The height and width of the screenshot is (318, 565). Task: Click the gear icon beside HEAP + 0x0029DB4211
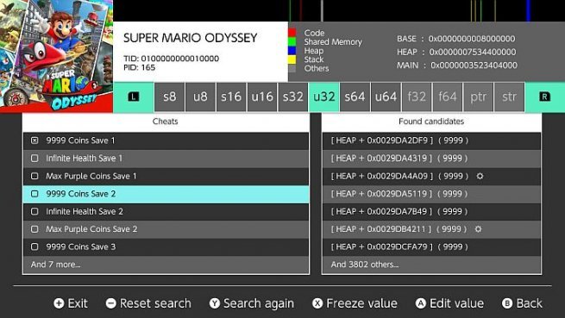click(478, 229)
